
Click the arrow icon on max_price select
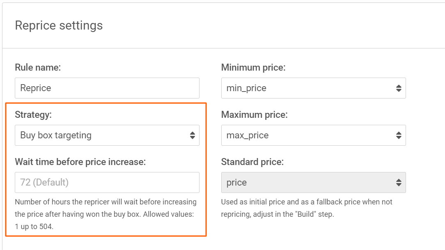398,135
